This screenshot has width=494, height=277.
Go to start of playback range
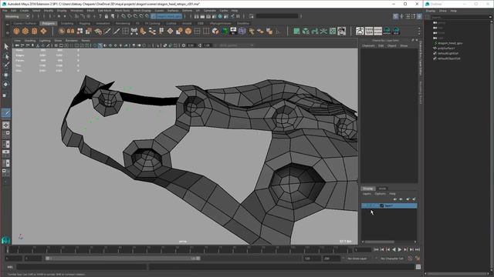coord(376,249)
